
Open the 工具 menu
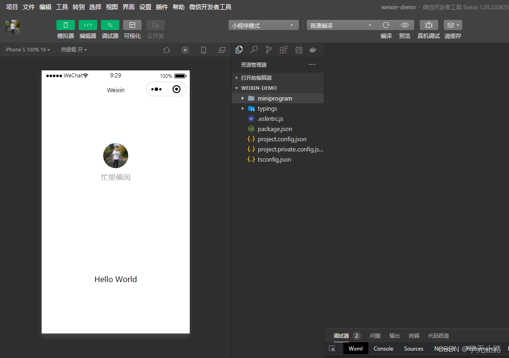tap(62, 7)
